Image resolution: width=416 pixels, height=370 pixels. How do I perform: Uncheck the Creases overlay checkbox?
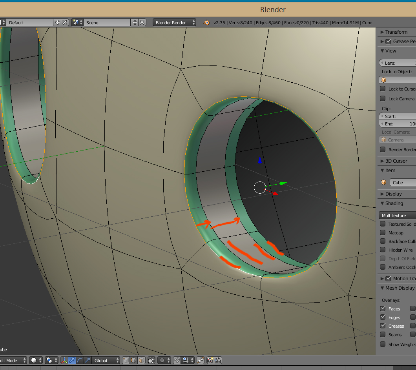pyautogui.click(x=383, y=326)
